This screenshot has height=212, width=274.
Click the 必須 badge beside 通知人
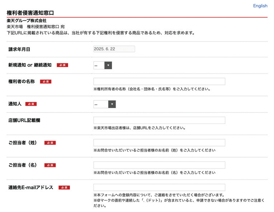pyautogui.click(x=31, y=104)
